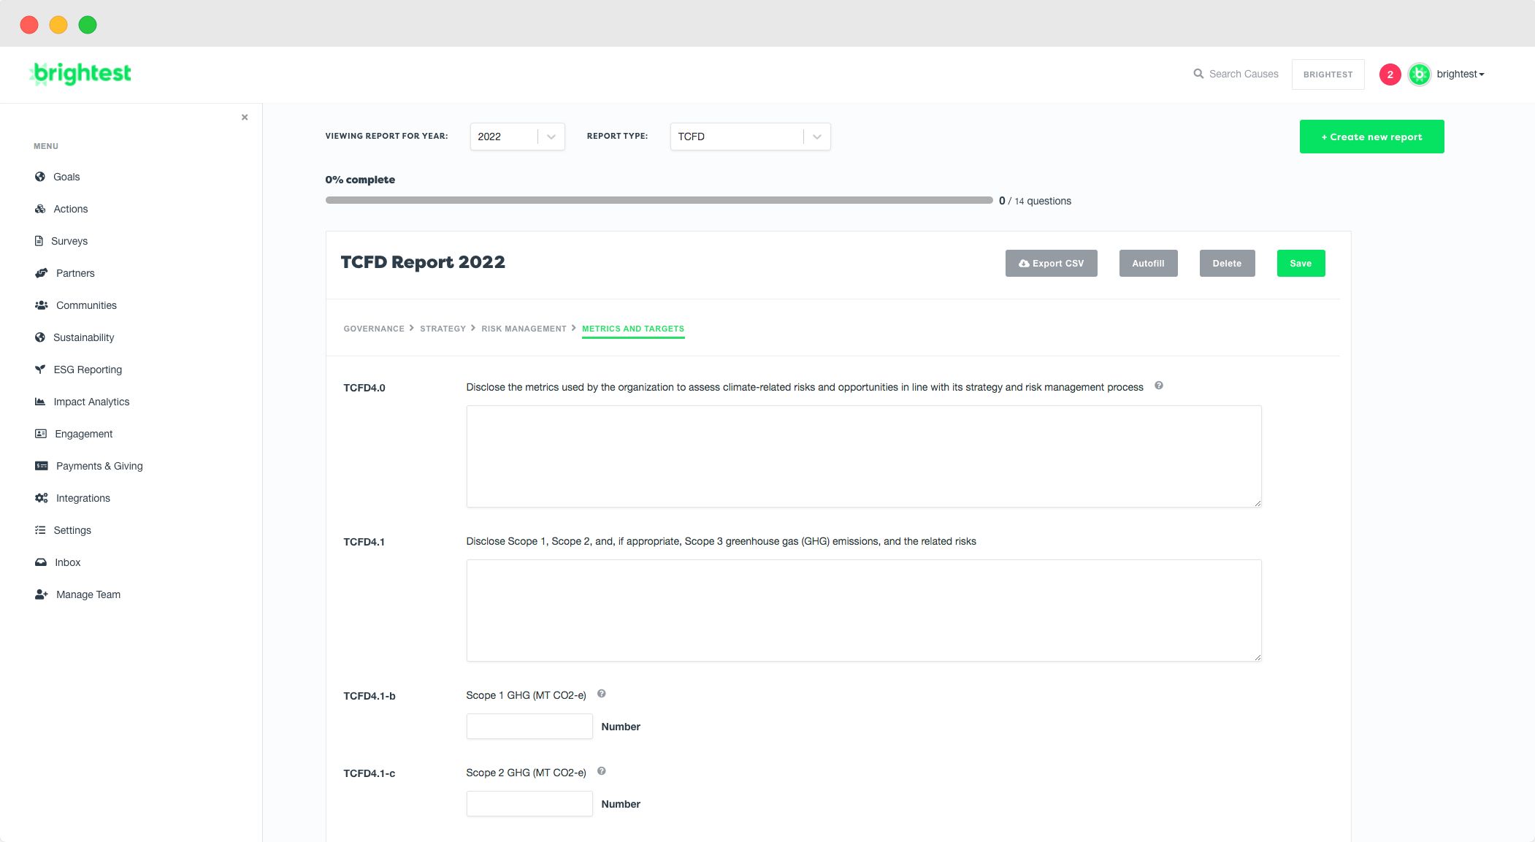1535x842 pixels.
Task: Click the report completion progress bar
Action: (x=659, y=200)
